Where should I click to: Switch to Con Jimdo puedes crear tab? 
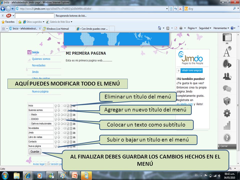92,28
